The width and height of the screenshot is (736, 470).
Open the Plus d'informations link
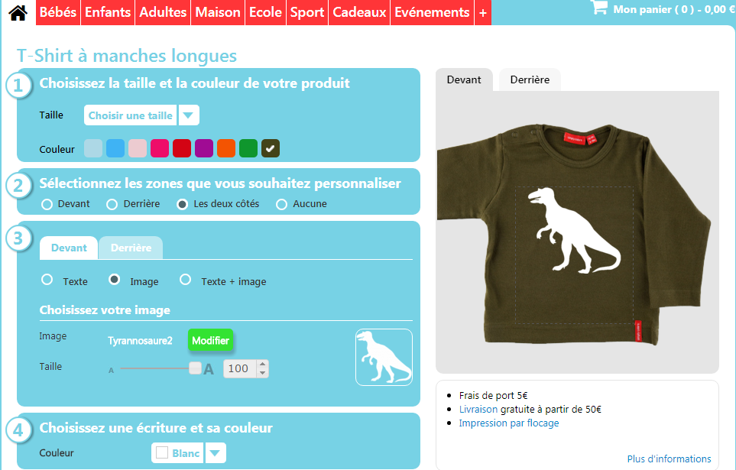pos(669,459)
